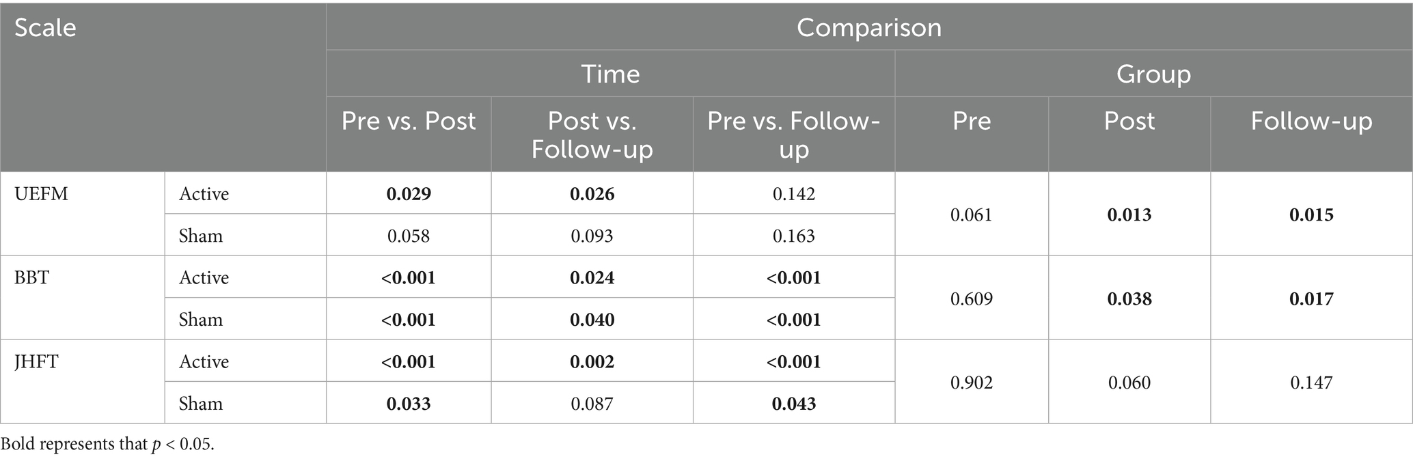Click the BBT row label
Image resolution: width=1413 pixels, height=459 pixels.
point(31,278)
